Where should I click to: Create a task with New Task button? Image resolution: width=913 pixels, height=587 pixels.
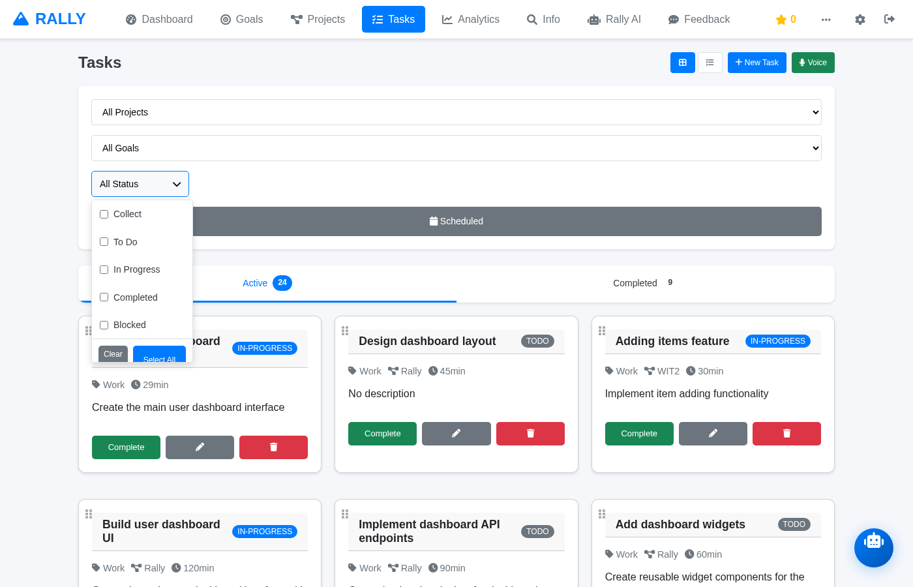[x=756, y=63]
